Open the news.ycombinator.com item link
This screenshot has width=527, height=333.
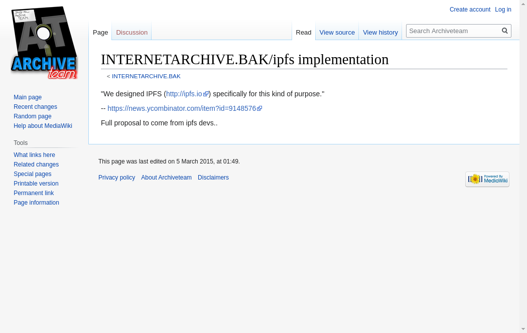[182, 108]
